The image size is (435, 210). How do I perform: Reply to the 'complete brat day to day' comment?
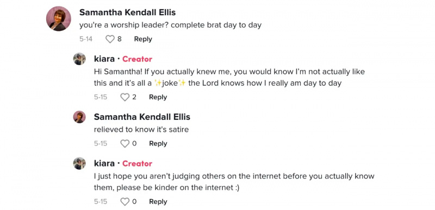[x=143, y=39]
